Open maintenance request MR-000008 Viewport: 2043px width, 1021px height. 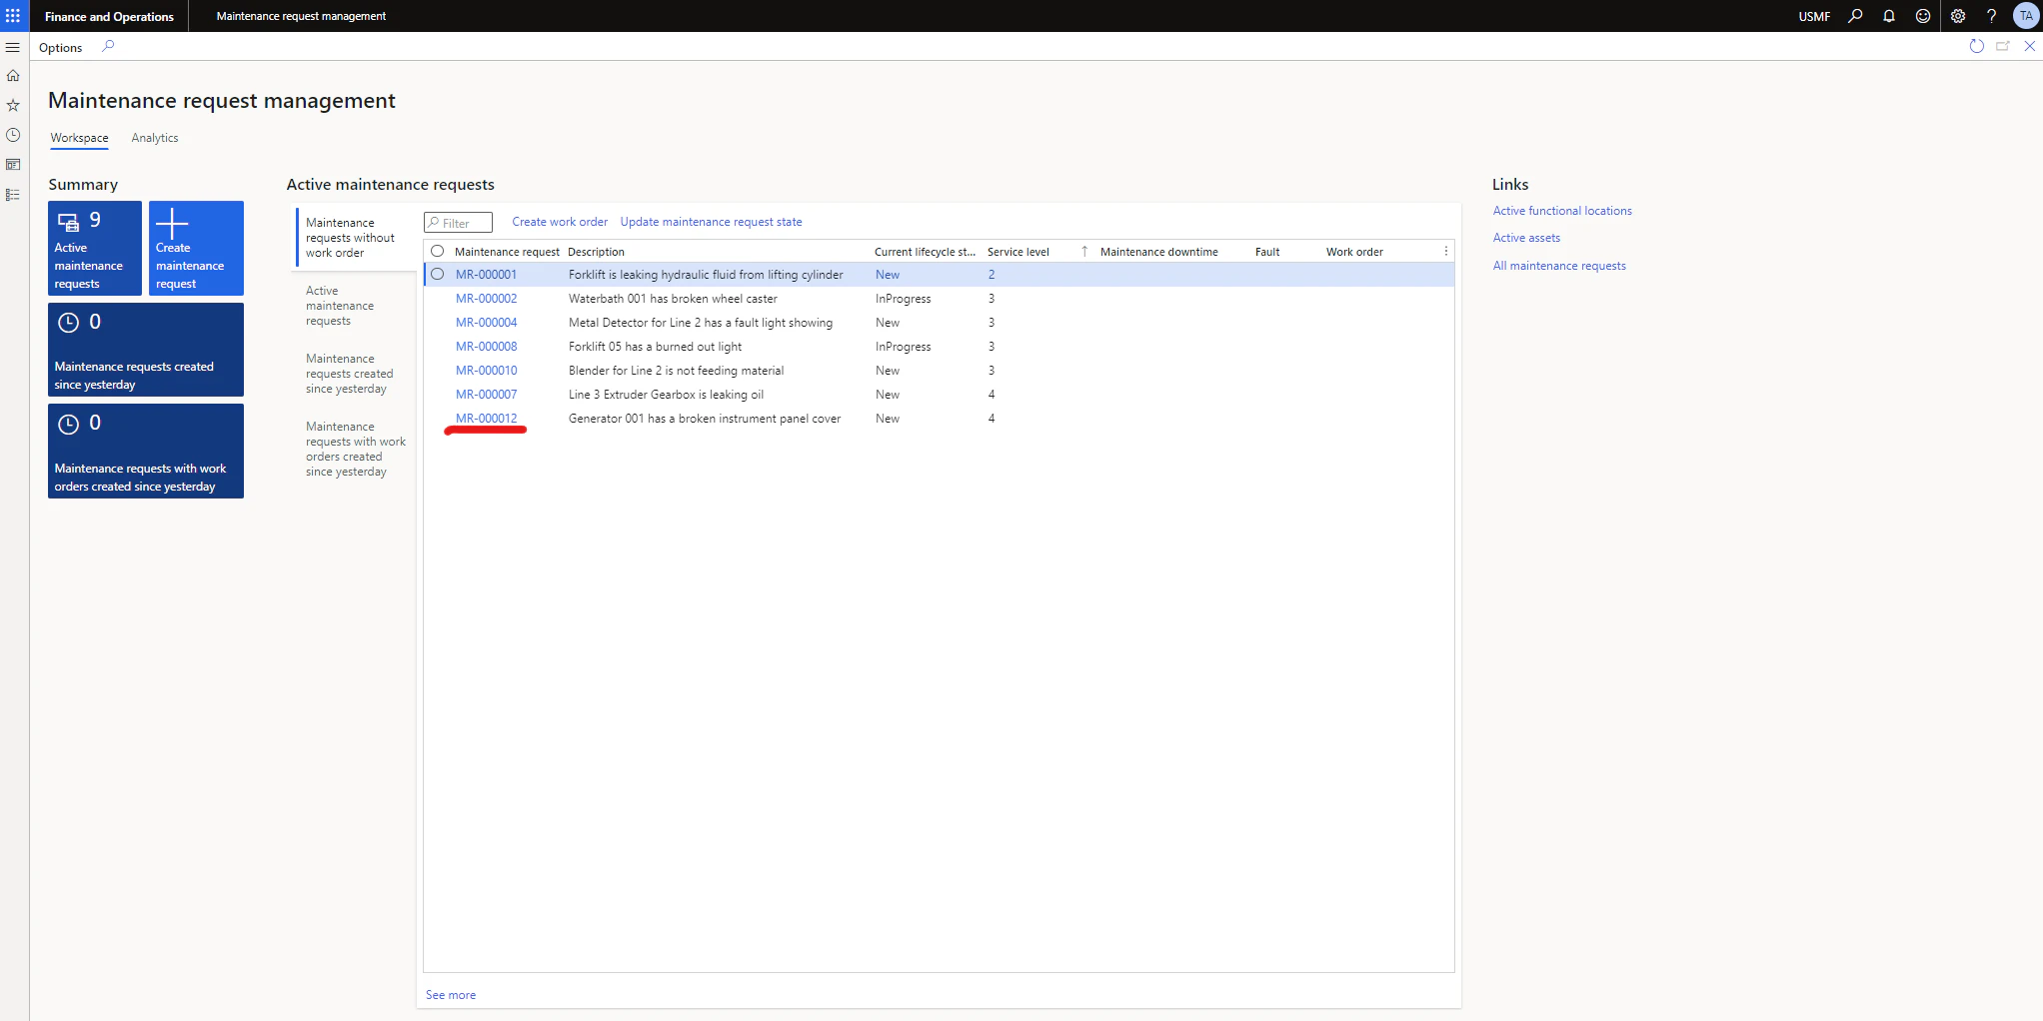click(486, 347)
